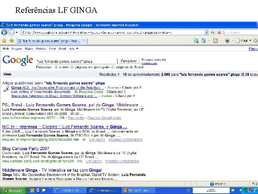Select Web in Google top navigation
Viewport: 258px width, 194px height.
(x=6, y=48)
